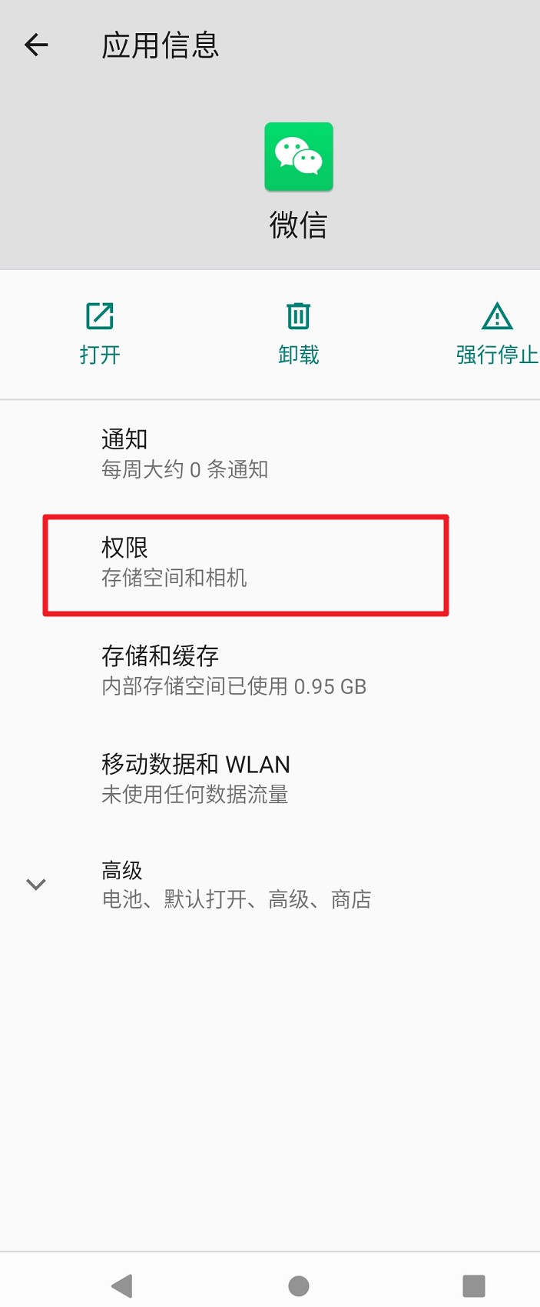Tap the 强行停止 force stop label

click(x=497, y=355)
